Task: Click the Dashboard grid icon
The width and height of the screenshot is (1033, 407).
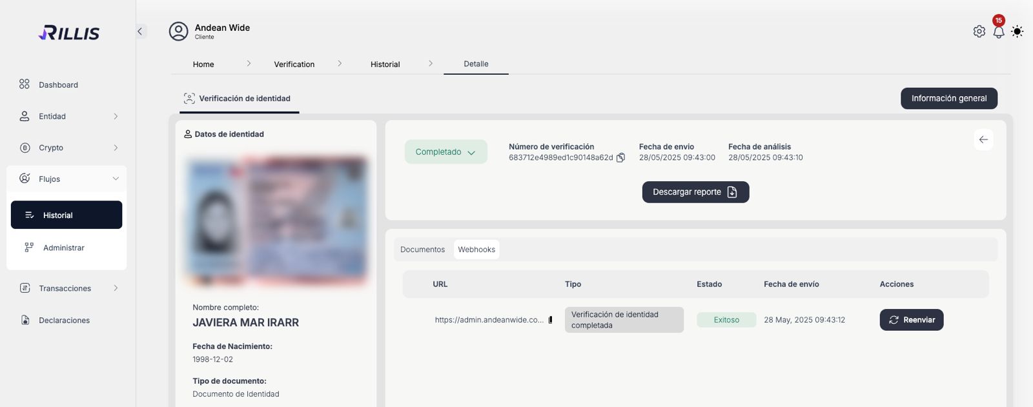Action: point(25,84)
